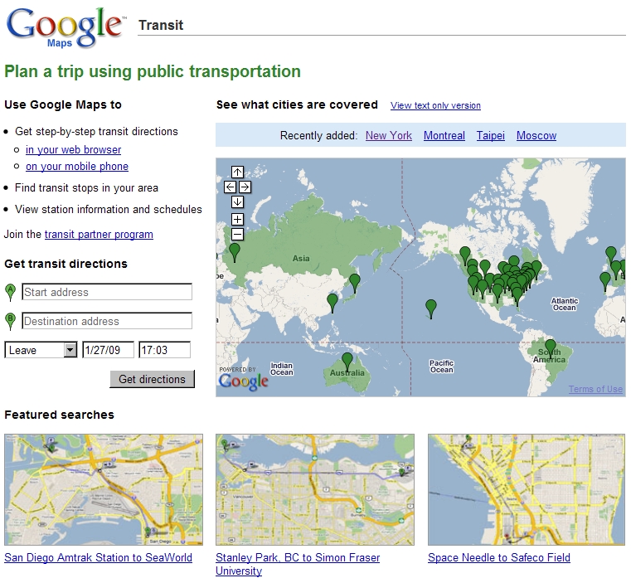Screen dimensions: 631x578
Task: Open View text only version link
Action: pyautogui.click(x=435, y=105)
